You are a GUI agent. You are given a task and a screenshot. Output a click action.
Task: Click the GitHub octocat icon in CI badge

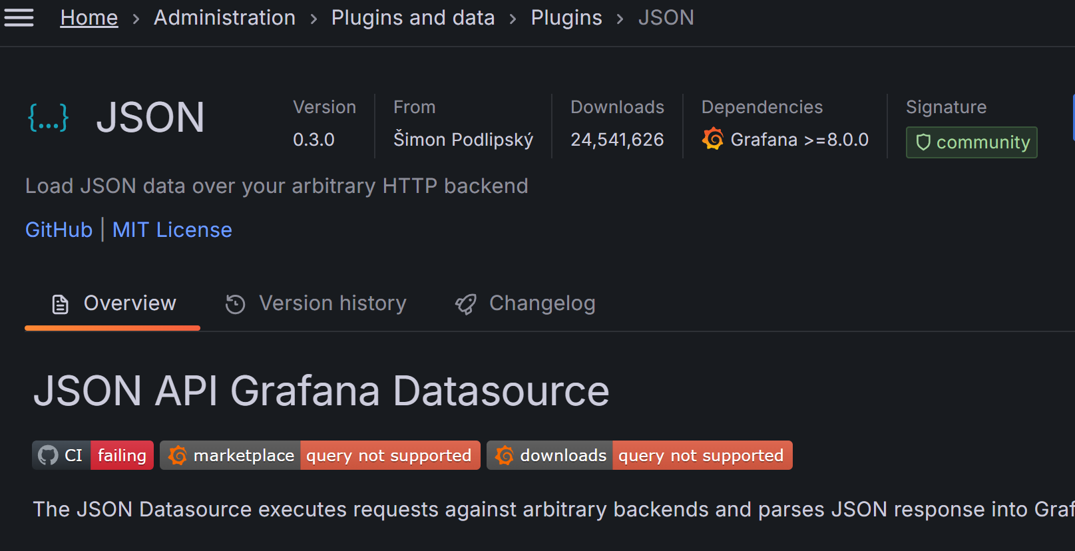[48, 455]
